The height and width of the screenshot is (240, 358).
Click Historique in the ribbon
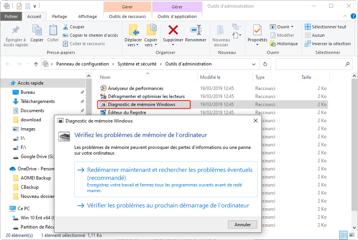[x=284, y=44]
